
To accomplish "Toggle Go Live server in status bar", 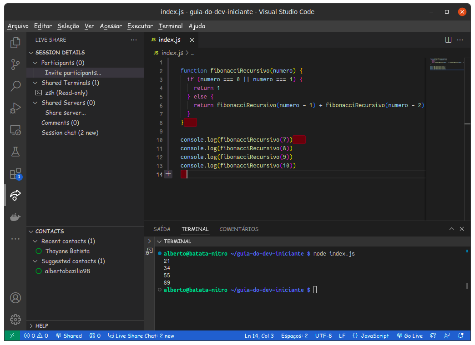I will (409, 336).
